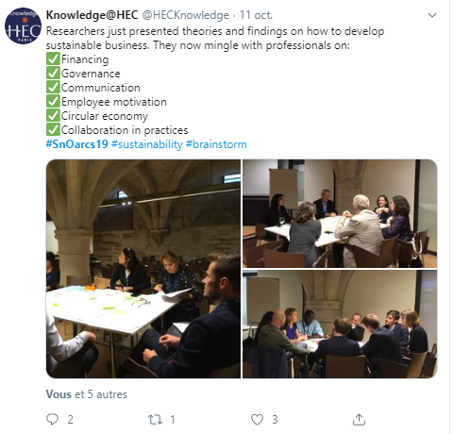Open the bottom right photo of group meeting
Screen dimensions: 453x434
[340, 324]
